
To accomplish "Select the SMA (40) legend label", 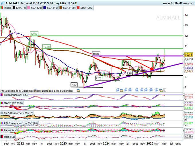I will 52,8.
